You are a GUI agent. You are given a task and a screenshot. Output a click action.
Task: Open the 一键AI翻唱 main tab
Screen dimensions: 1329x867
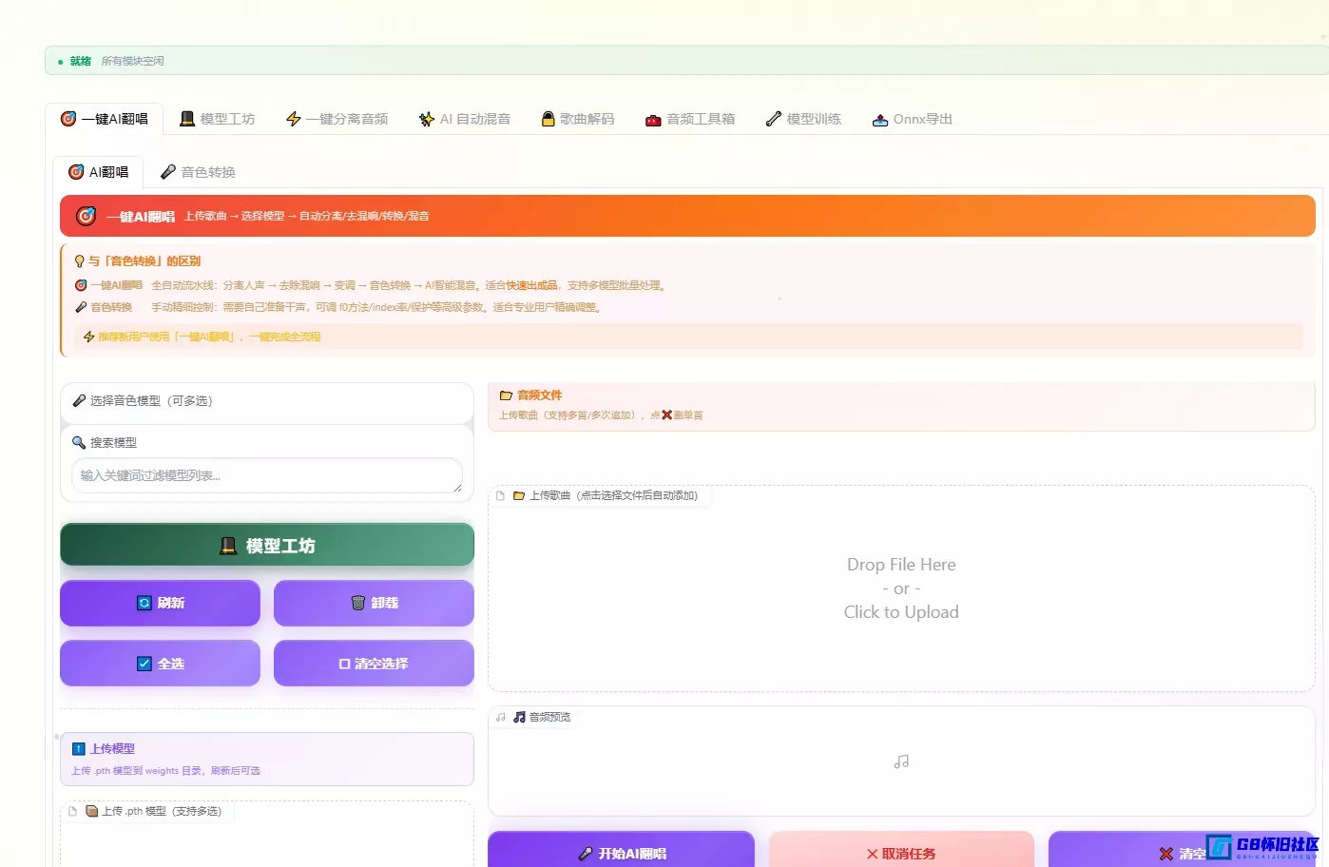pyautogui.click(x=105, y=119)
